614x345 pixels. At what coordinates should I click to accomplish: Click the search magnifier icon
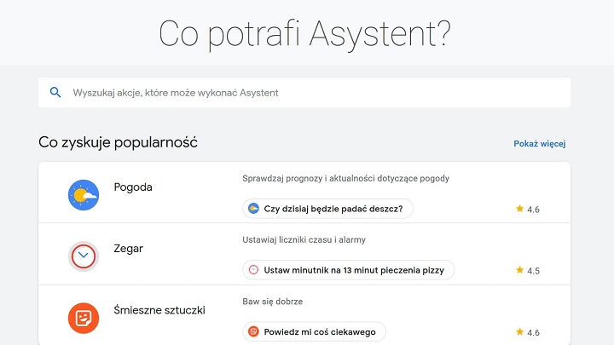coord(55,93)
